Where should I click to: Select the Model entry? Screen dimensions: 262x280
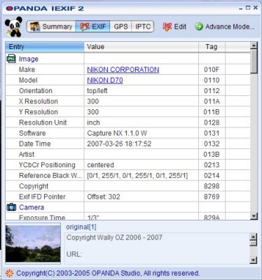[x=127, y=80]
